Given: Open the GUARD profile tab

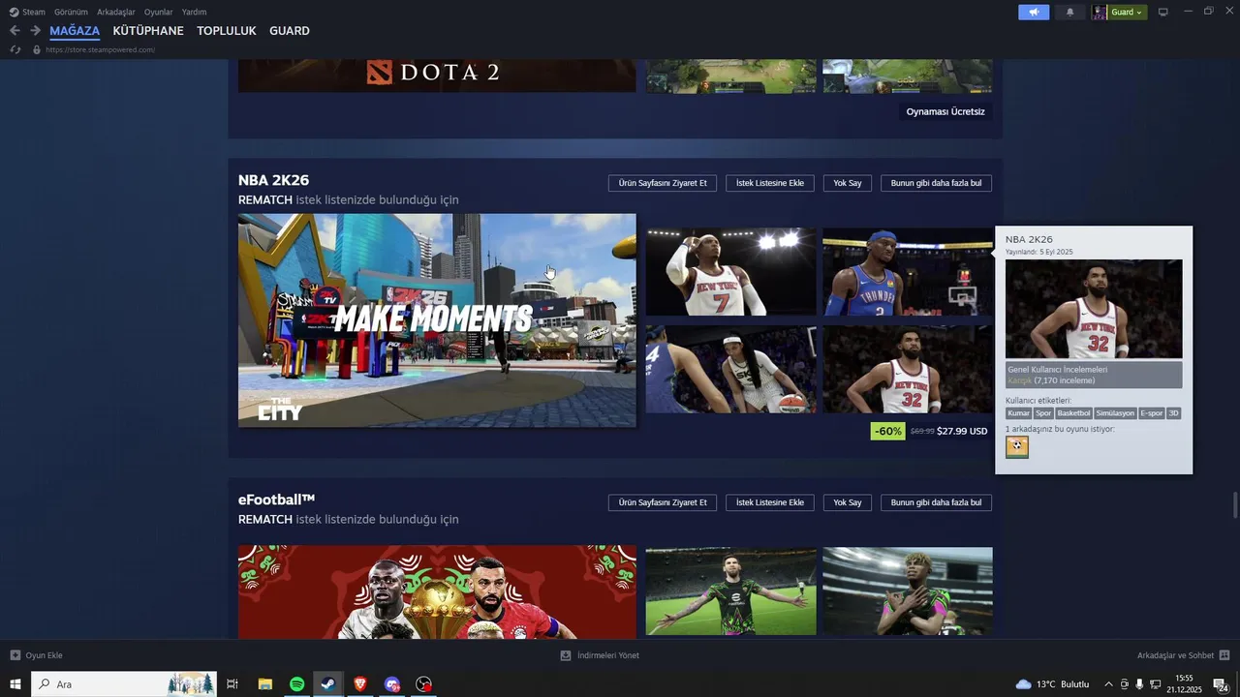Looking at the screenshot, I should tap(290, 31).
